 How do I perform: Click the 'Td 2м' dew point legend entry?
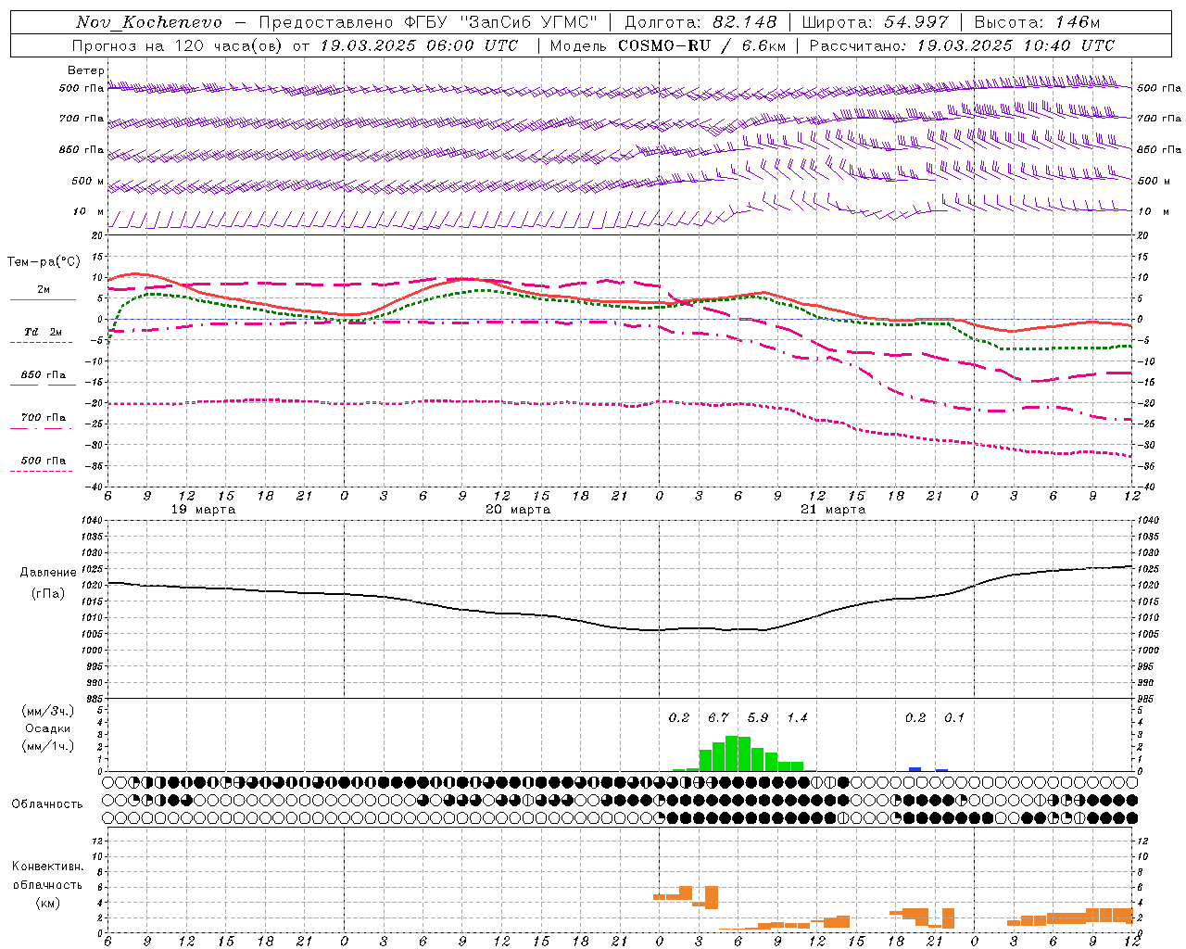point(43,331)
